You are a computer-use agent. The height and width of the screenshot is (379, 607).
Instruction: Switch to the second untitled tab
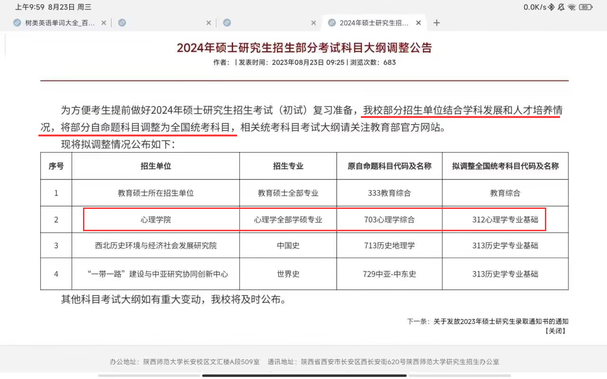pos(161,23)
